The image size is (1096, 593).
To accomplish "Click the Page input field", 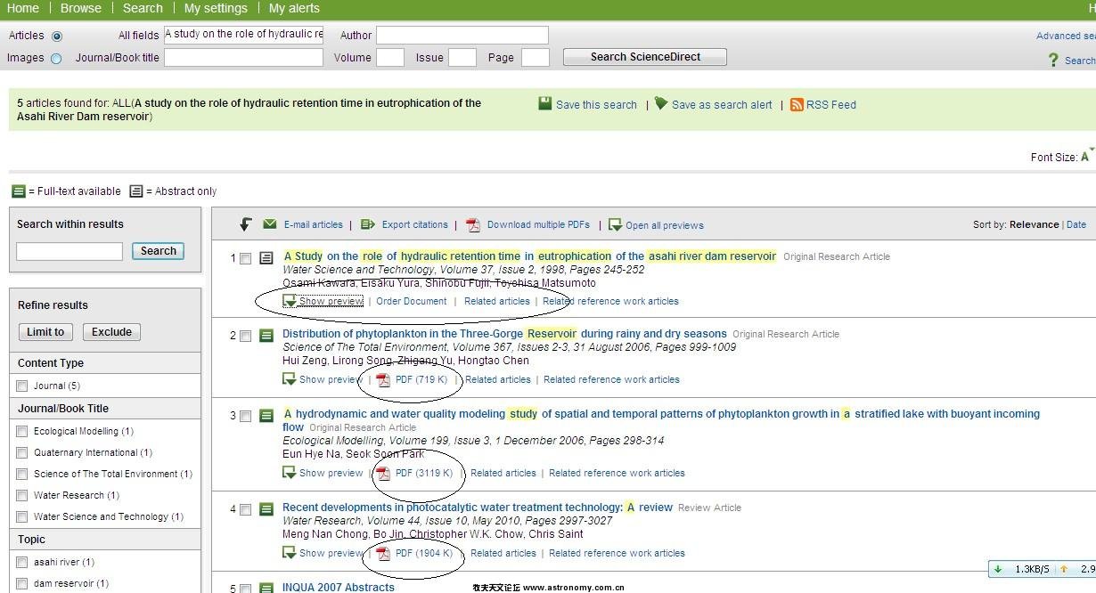I will coord(536,58).
